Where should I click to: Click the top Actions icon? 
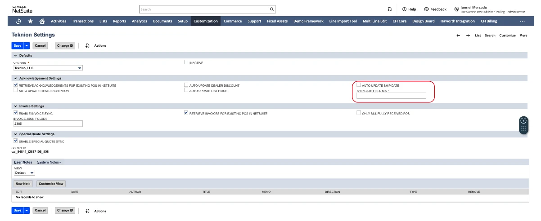click(88, 45)
